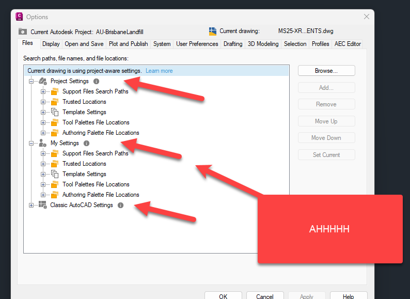Collapse the My Settings node
Screen dimensions: 410x299
31,144
